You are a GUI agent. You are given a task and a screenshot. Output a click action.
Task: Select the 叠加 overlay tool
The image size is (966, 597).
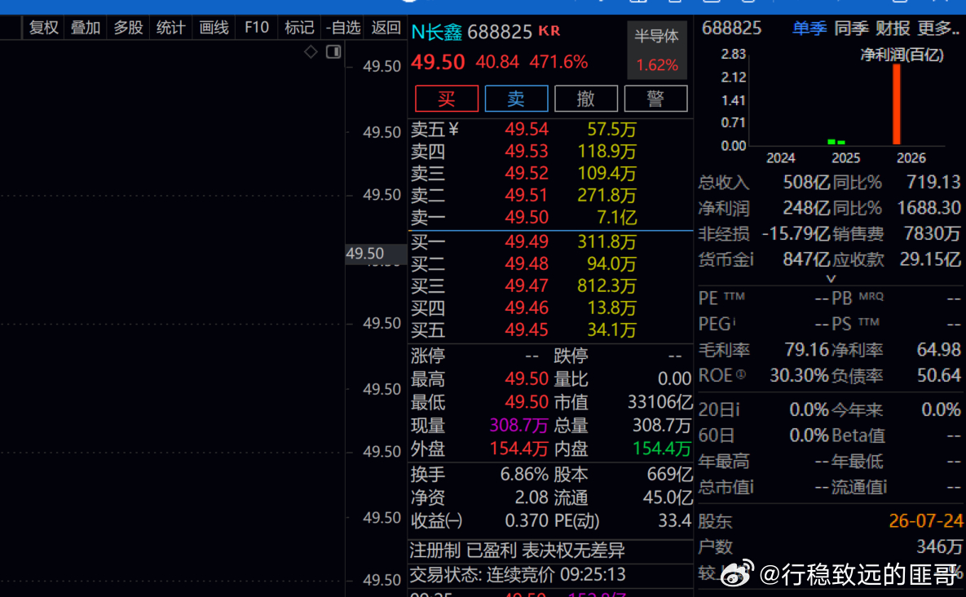[86, 28]
